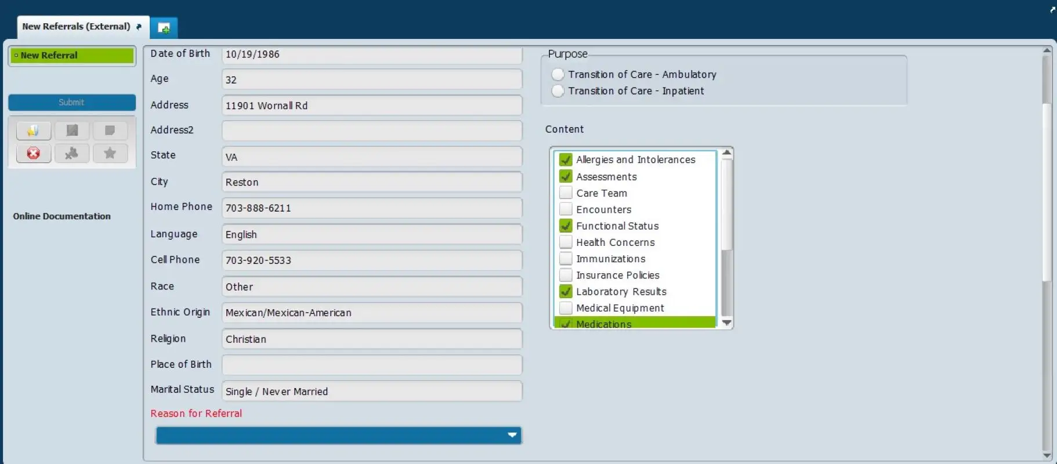Click the Content list scrollbar thumb
Screen dimensions: 1057x464
tap(726, 204)
